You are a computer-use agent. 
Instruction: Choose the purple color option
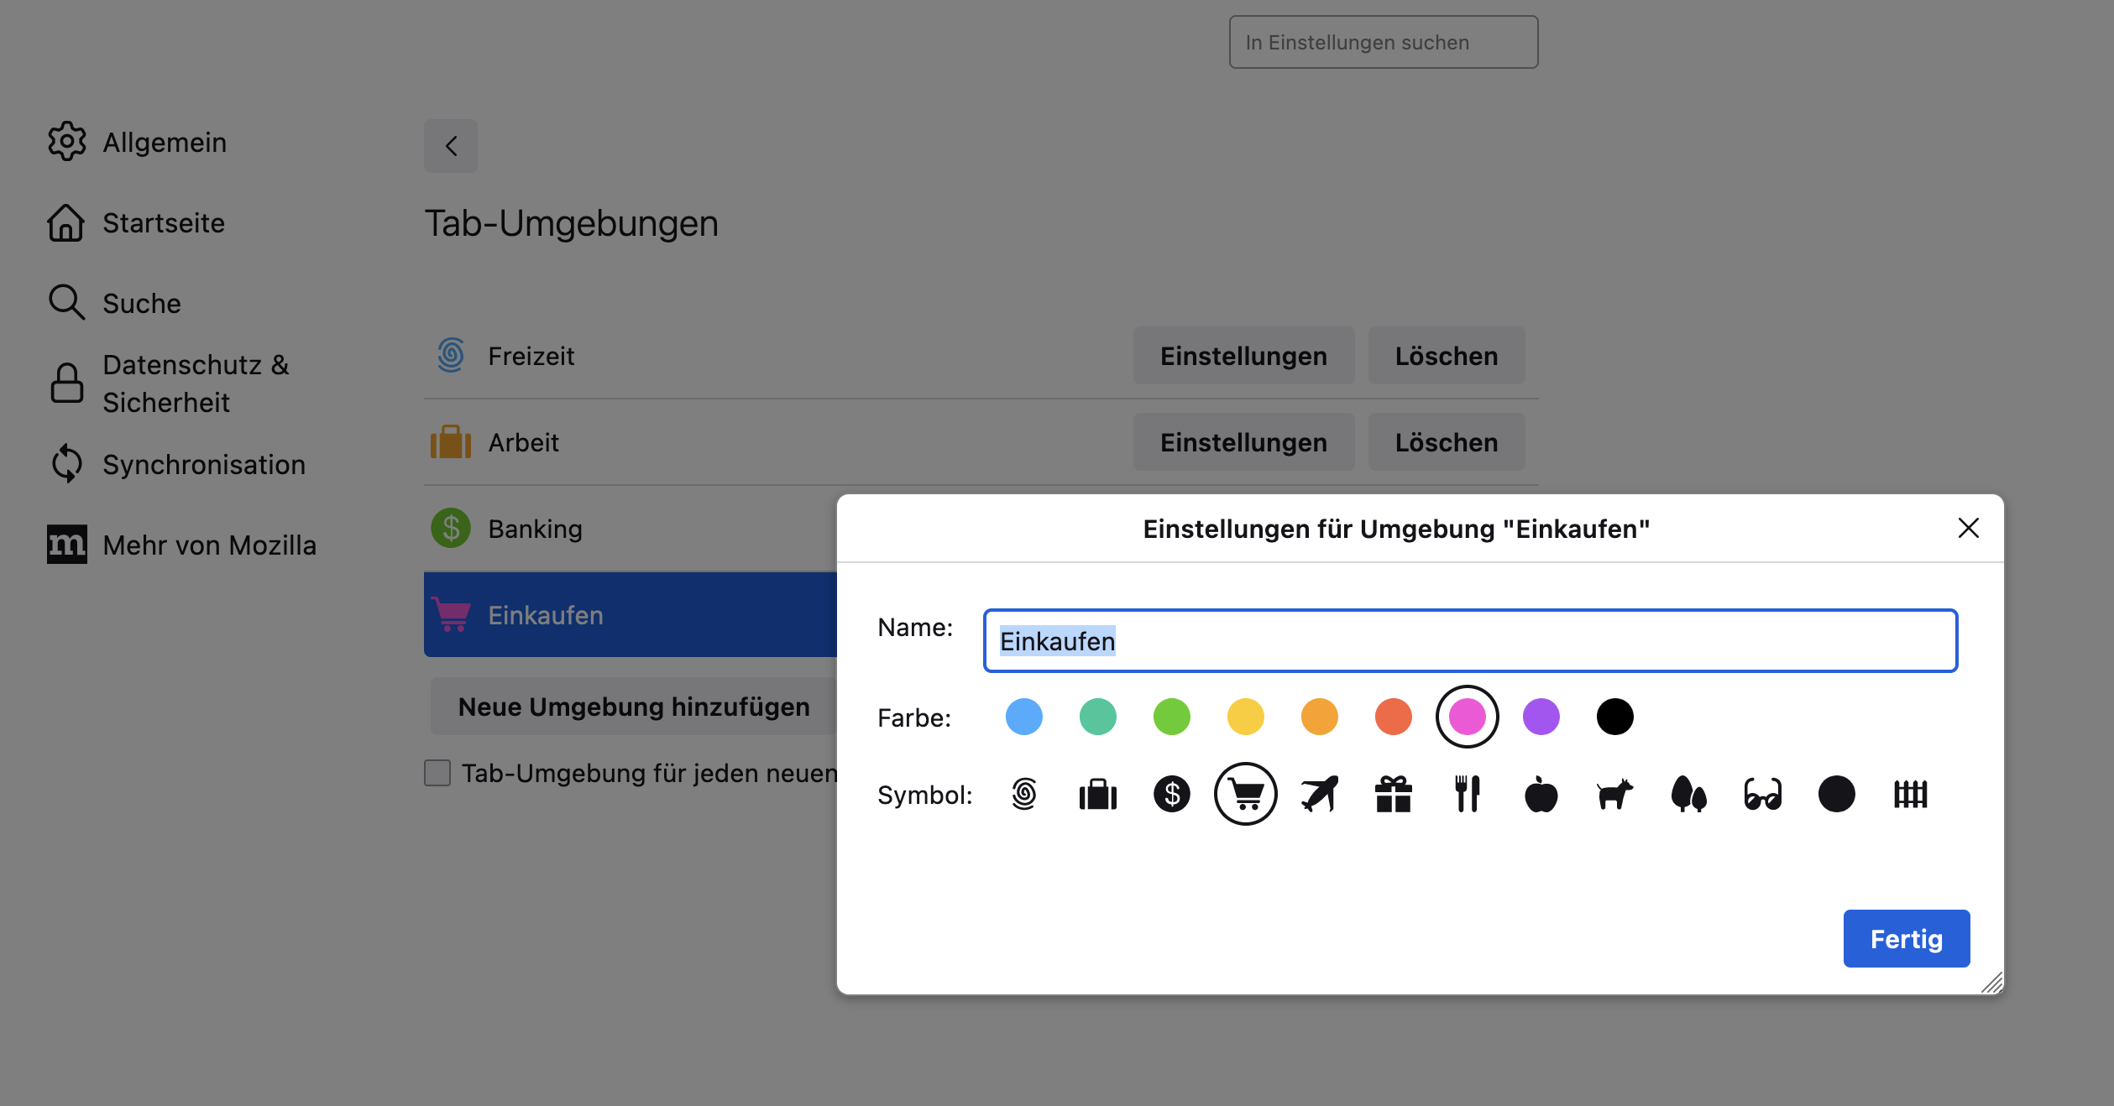1541,717
